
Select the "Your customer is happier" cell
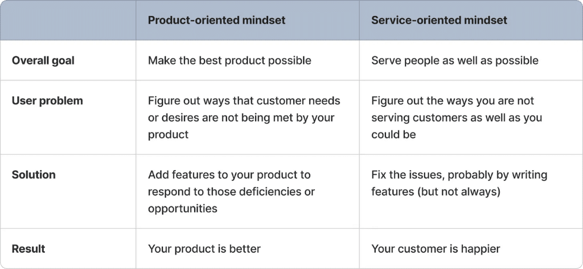coord(436,249)
